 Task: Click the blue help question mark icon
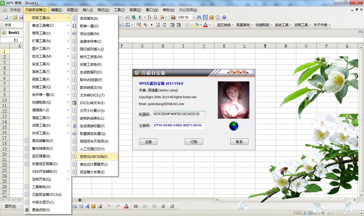click(224, 17)
